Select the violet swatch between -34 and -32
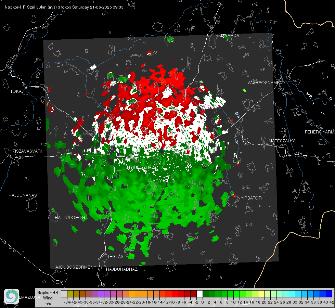The image size is (335, 308). [x=101, y=294]
